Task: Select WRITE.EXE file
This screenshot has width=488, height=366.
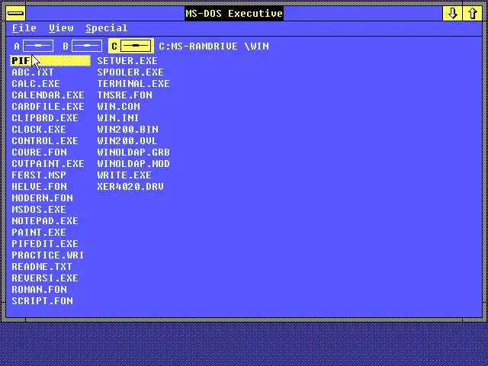Action: click(x=124, y=175)
